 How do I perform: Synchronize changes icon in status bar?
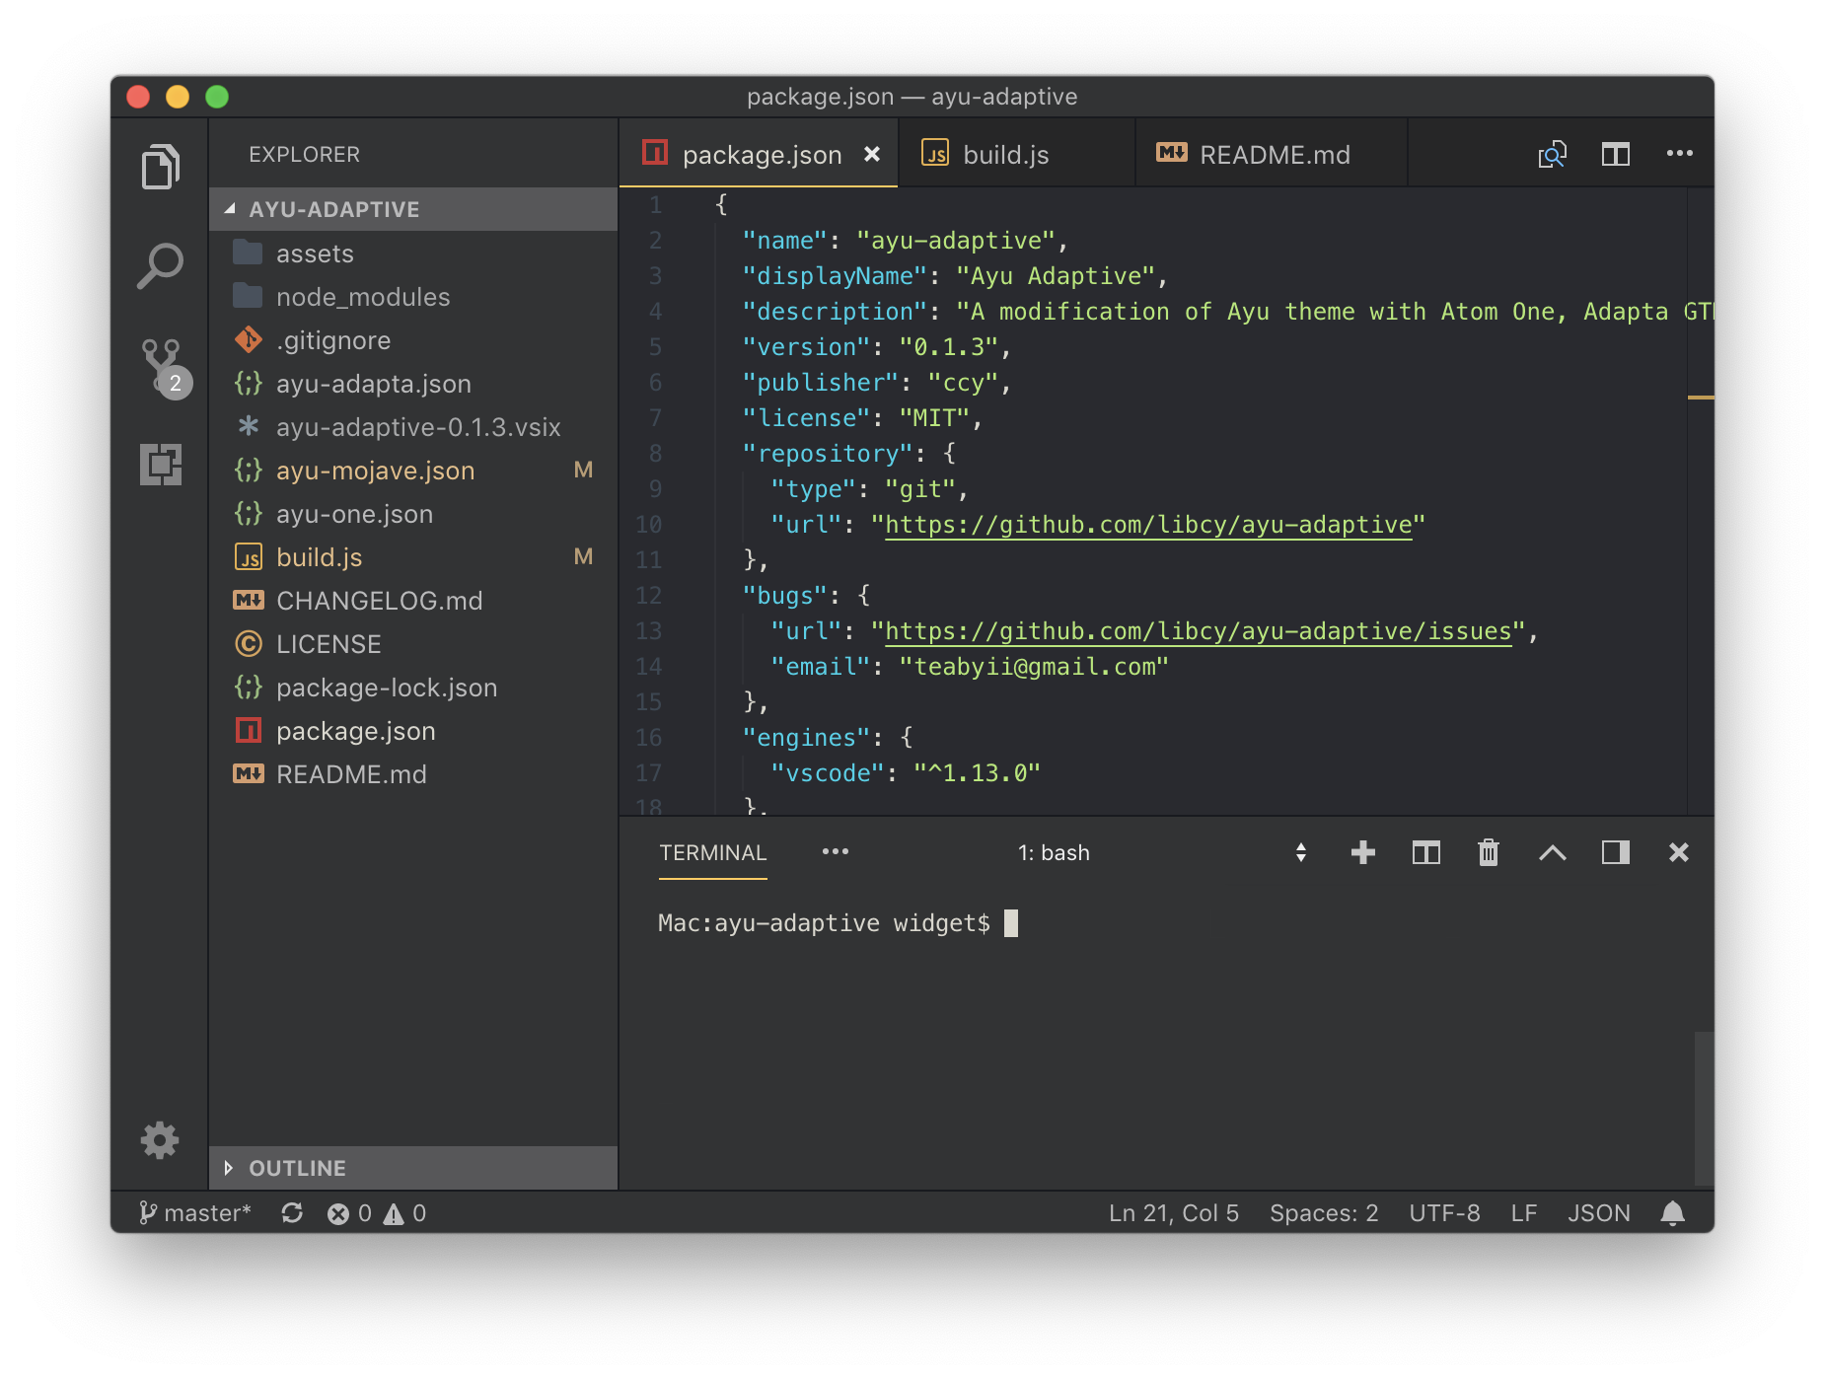292,1213
